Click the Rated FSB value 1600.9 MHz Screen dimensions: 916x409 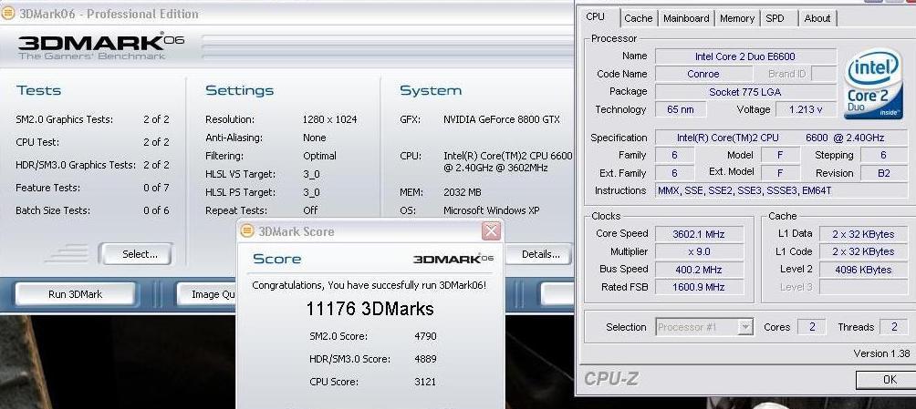coord(699,287)
